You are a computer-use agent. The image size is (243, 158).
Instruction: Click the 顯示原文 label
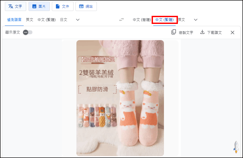point(13,32)
